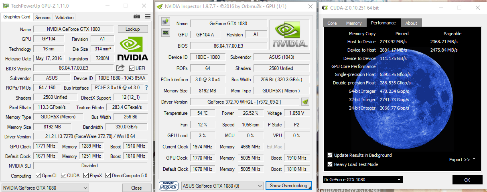
Task: Click the Fan speed 1056 rpm value
Action: (250, 124)
